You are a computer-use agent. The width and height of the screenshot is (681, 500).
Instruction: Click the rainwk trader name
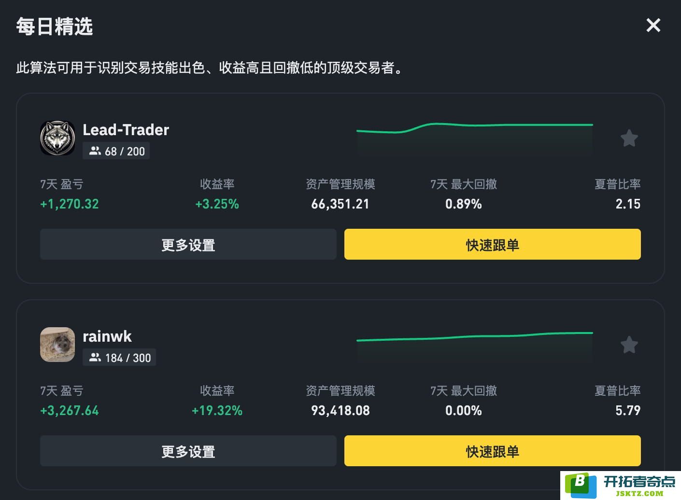(107, 336)
